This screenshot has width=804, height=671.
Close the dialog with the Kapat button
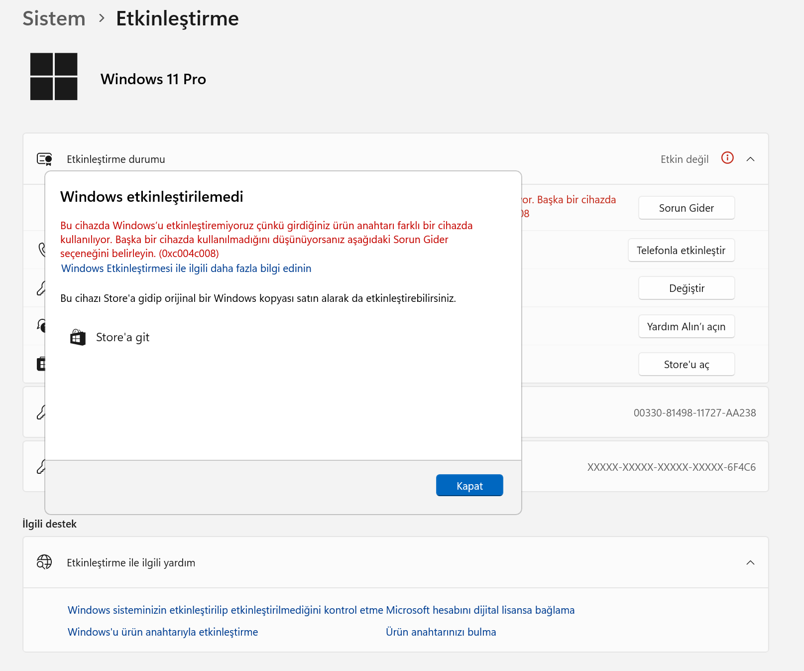click(x=469, y=485)
